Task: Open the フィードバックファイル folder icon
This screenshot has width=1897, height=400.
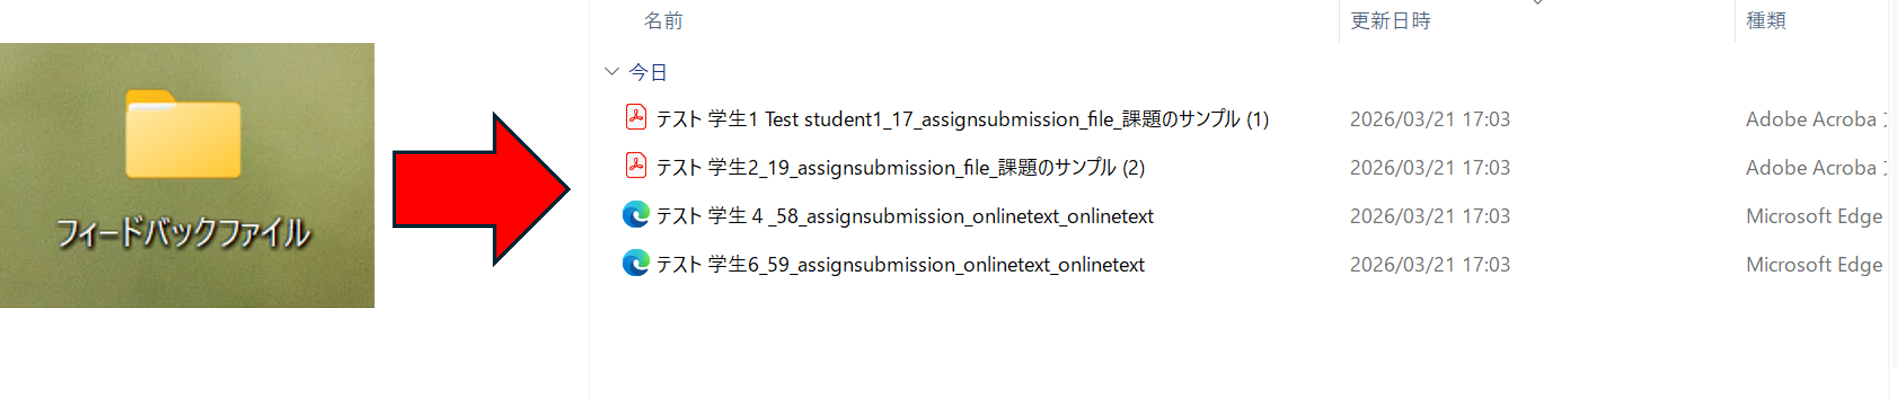Action: [183, 135]
